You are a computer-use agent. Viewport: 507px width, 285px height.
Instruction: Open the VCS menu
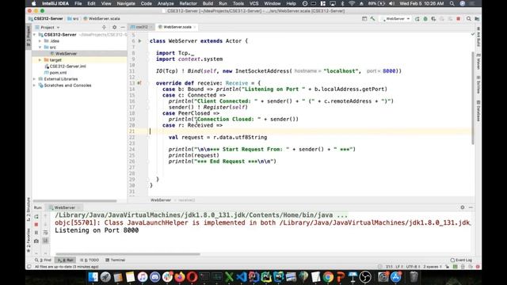pyautogui.click(x=253, y=3)
